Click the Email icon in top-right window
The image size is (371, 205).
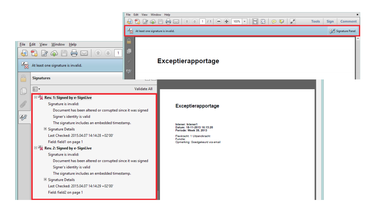(176, 22)
